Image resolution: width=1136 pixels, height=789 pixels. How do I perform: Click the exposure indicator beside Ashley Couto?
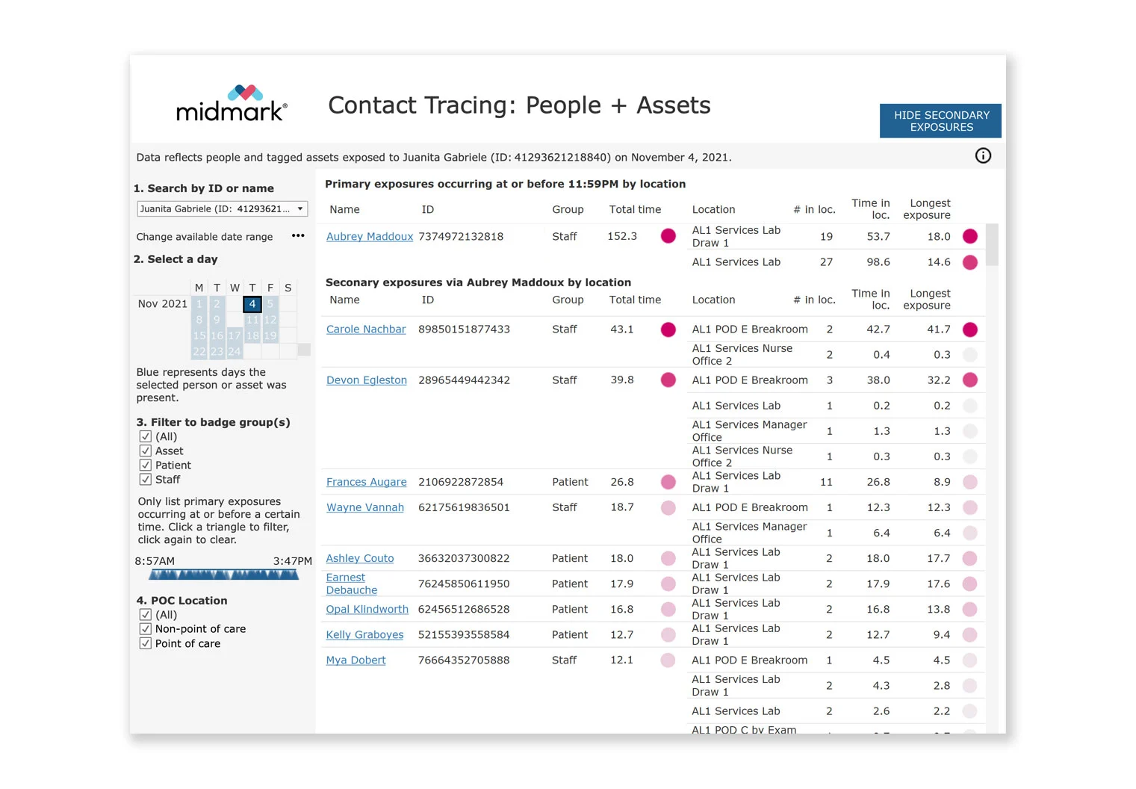(668, 558)
